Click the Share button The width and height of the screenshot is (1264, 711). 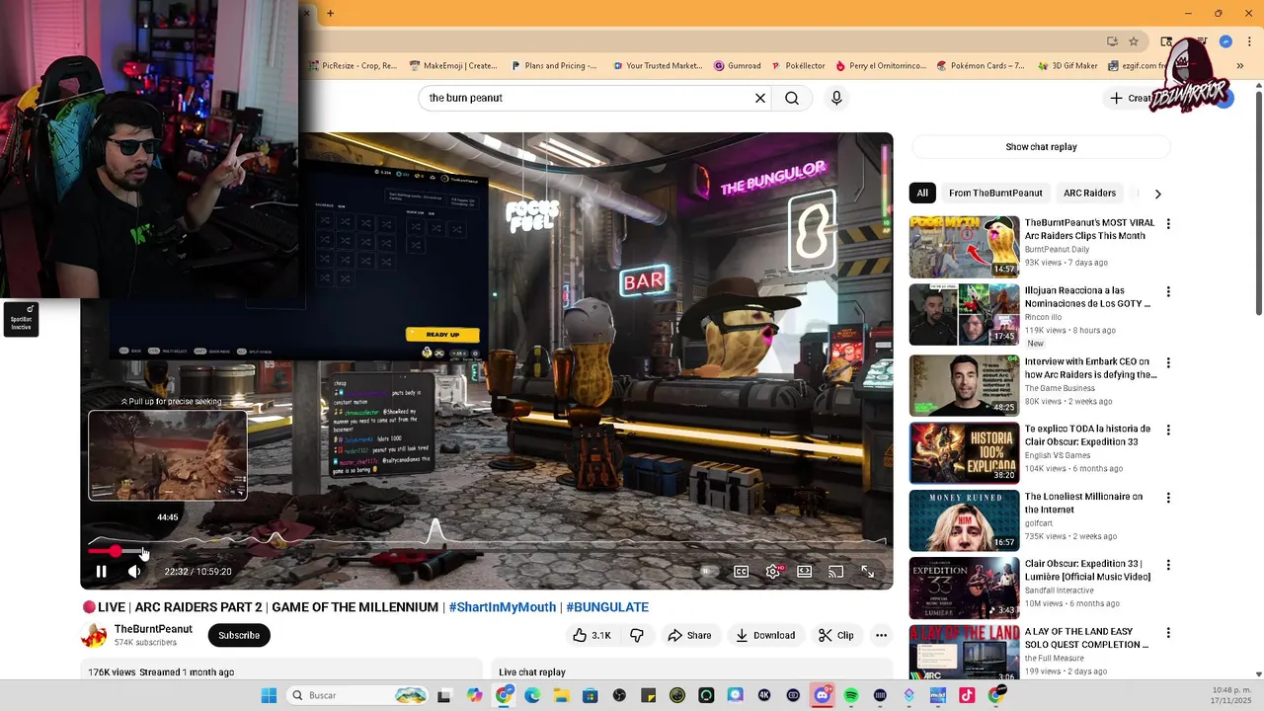point(689,635)
